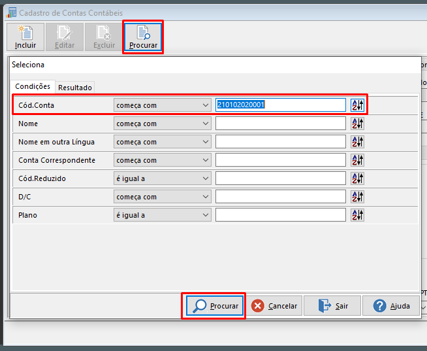Open the Cód.Conta condition dropdown
Screen dimensions: 427x351
tap(163, 105)
